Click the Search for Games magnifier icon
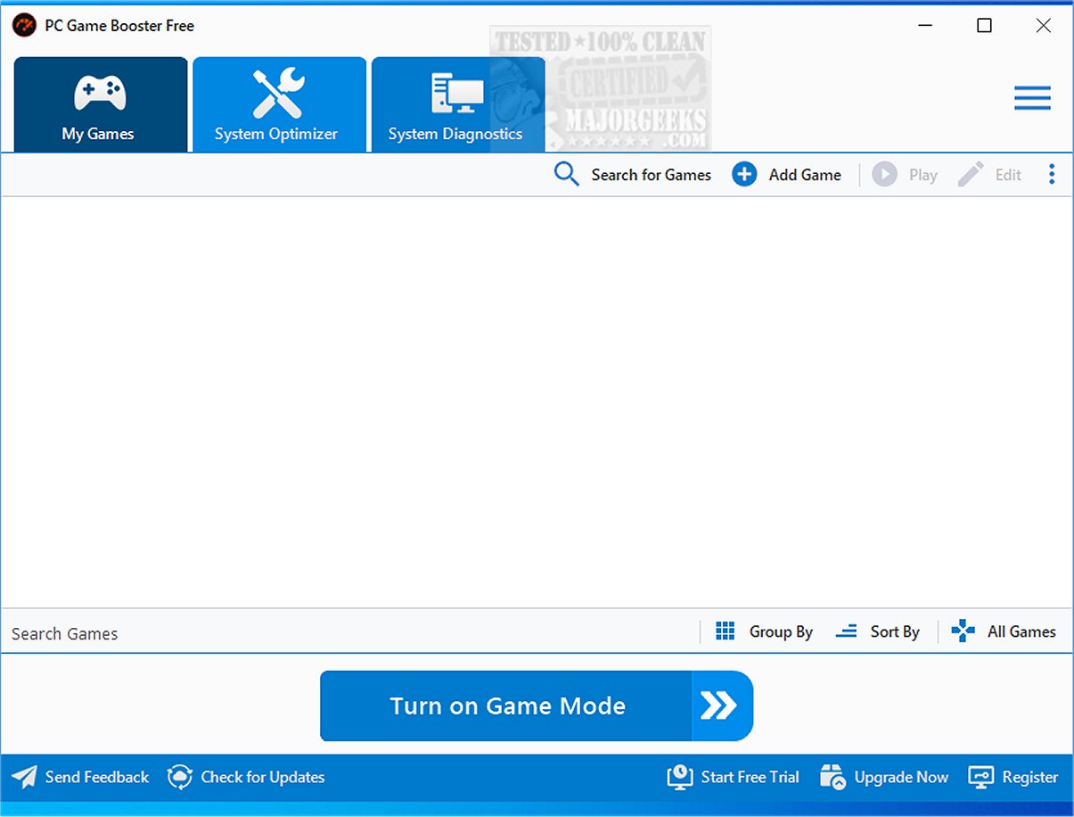The height and width of the screenshot is (817, 1074). click(x=567, y=174)
